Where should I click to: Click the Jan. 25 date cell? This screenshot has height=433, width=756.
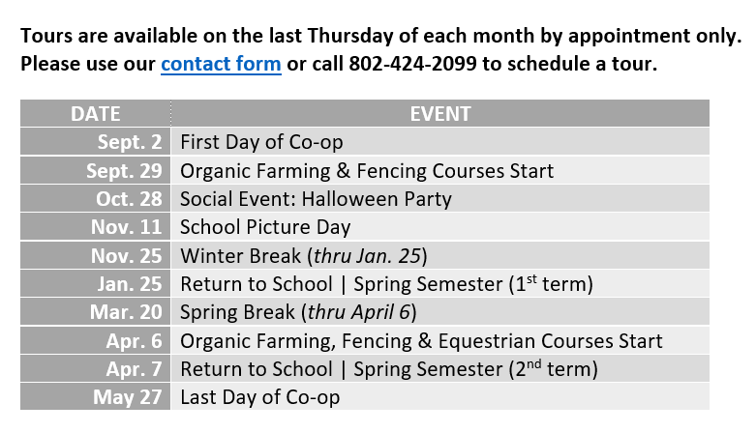pos(96,284)
